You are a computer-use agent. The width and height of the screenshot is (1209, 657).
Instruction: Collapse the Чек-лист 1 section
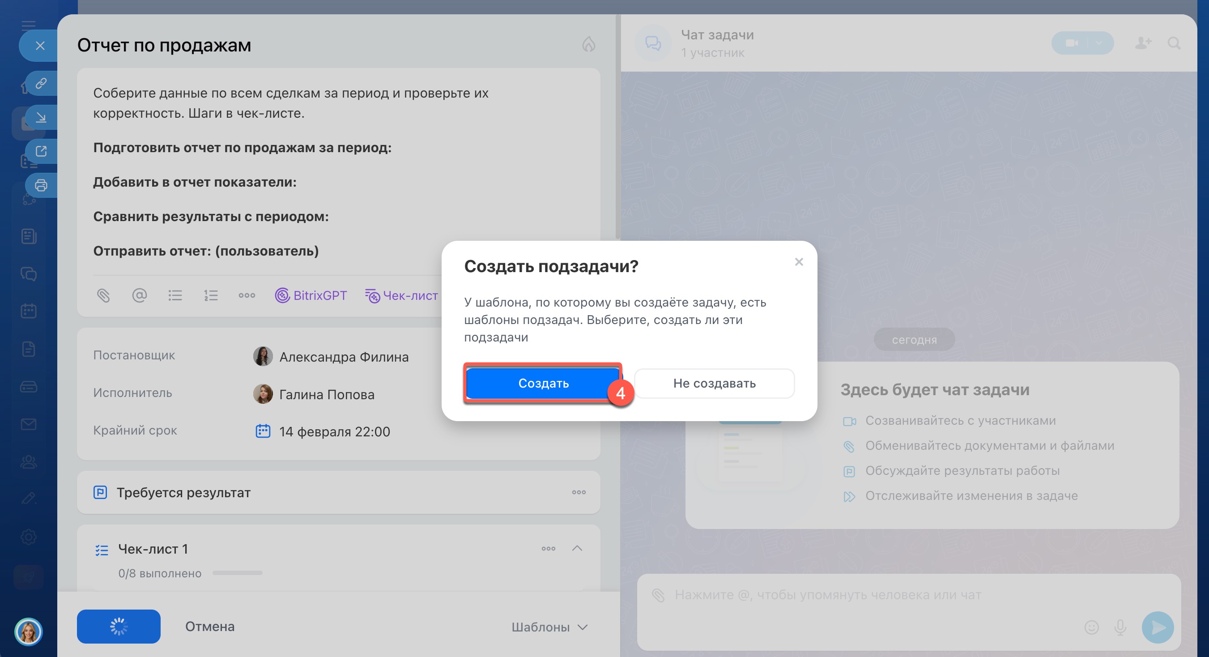point(577,548)
